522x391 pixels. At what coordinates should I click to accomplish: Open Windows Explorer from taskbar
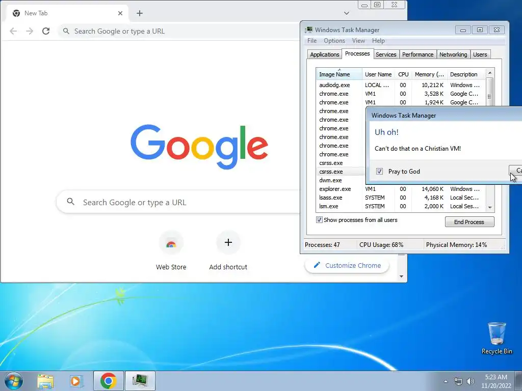click(45, 381)
